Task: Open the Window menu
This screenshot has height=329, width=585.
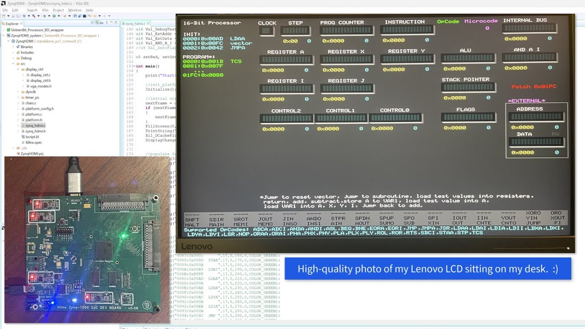Action: tap(75, 10)
